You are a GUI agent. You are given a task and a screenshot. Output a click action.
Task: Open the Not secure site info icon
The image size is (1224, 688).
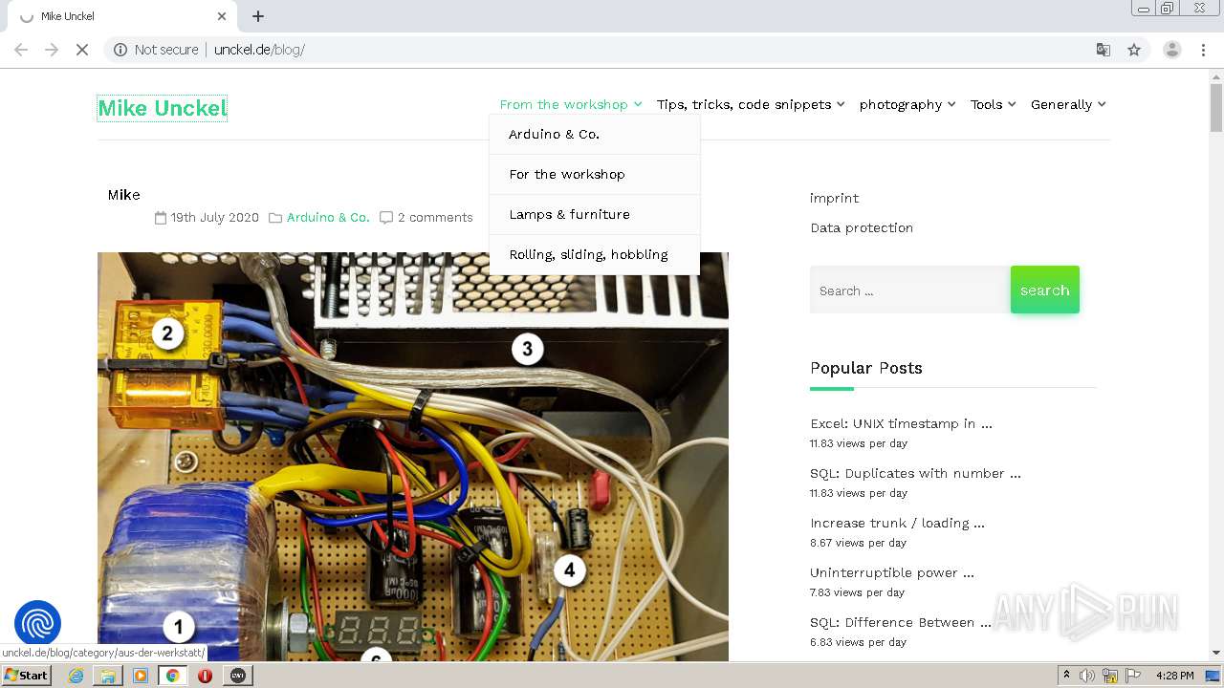(x=120, y=50)
